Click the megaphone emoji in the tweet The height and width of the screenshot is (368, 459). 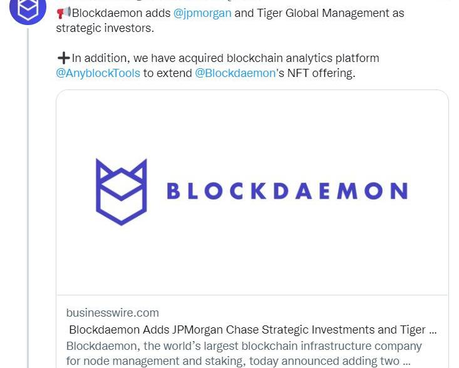pos(63,13)
